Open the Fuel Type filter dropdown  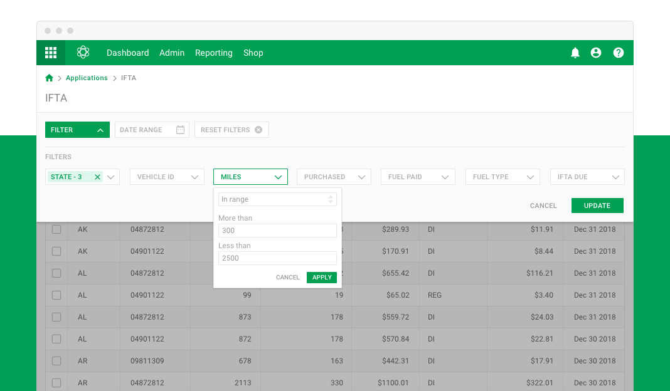coord(502,177)
